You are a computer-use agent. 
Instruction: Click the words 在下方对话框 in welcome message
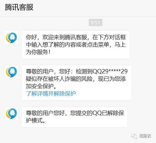109,37
